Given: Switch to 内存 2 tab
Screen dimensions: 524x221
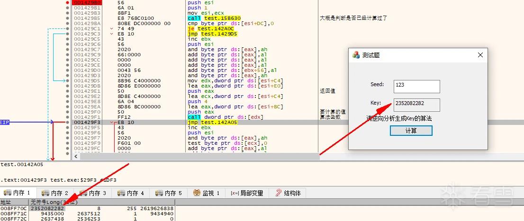Looking at the screenshot, I should pos(55,193).
